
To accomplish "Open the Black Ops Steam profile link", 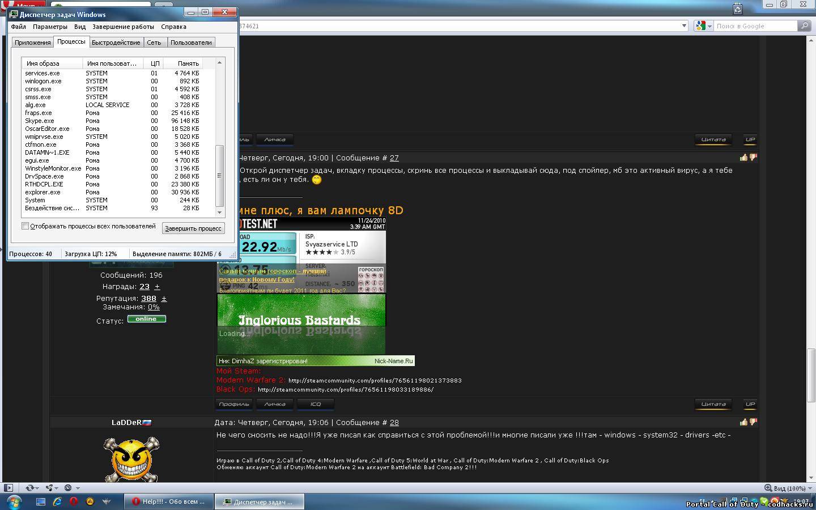I will tap(346, 390).
